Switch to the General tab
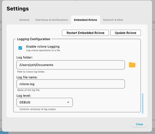This screenshot has height=134, width=155. coord(24,20)
